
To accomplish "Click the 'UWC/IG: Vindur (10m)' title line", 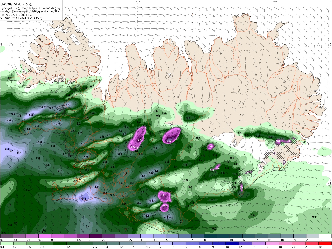I will [16, 4].
